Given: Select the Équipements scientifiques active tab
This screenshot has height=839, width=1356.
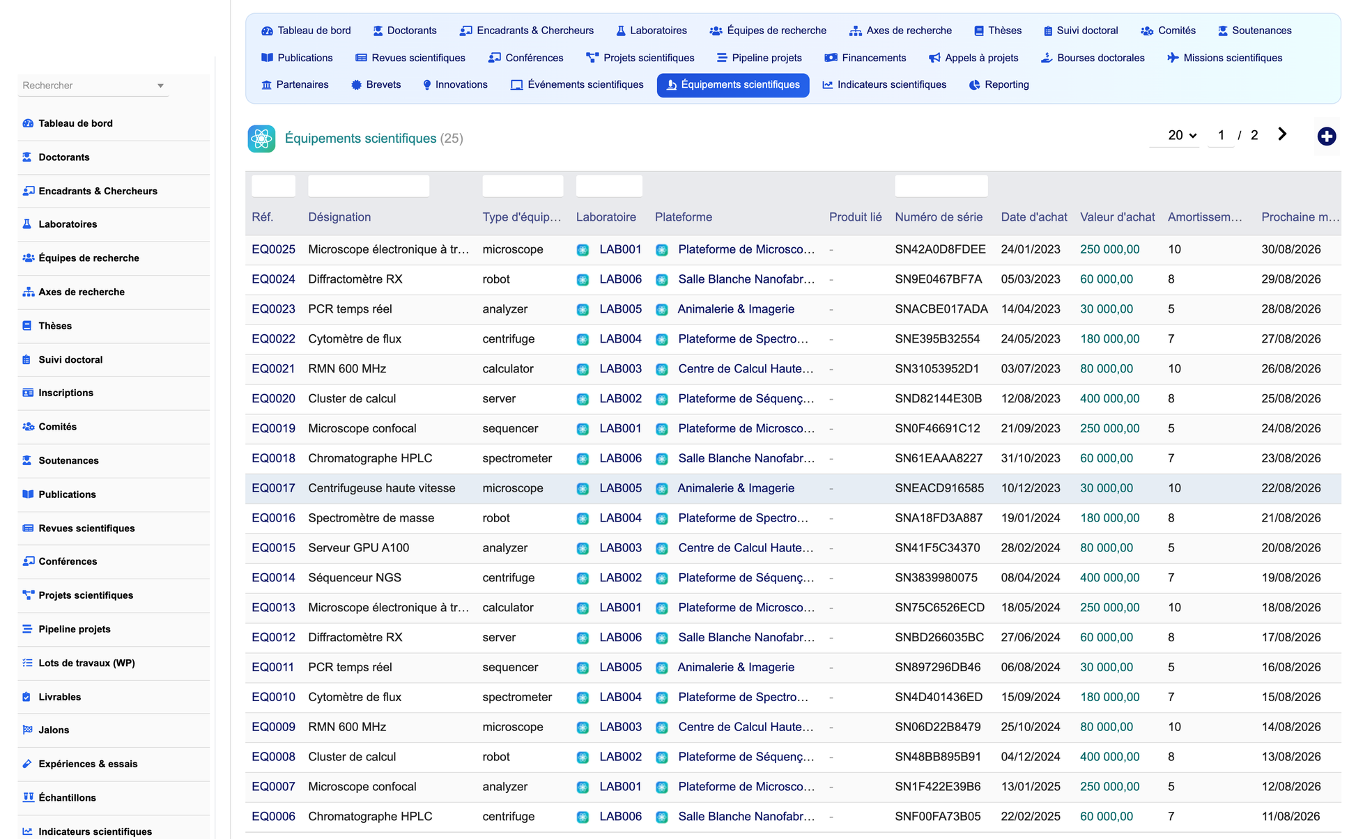Looking at the screenshot, I should [x=733, y=85].
